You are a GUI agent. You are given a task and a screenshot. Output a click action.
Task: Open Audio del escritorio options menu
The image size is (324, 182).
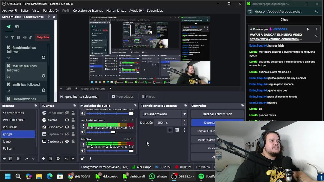[x=83, y=126]
